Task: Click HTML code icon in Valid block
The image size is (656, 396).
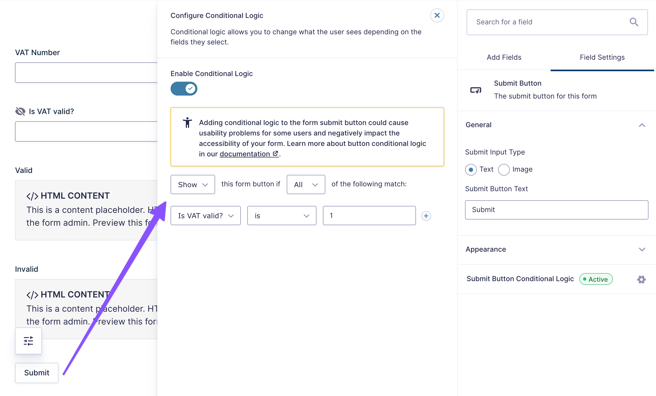Action: pyautogui.click(x=32, y=196)
